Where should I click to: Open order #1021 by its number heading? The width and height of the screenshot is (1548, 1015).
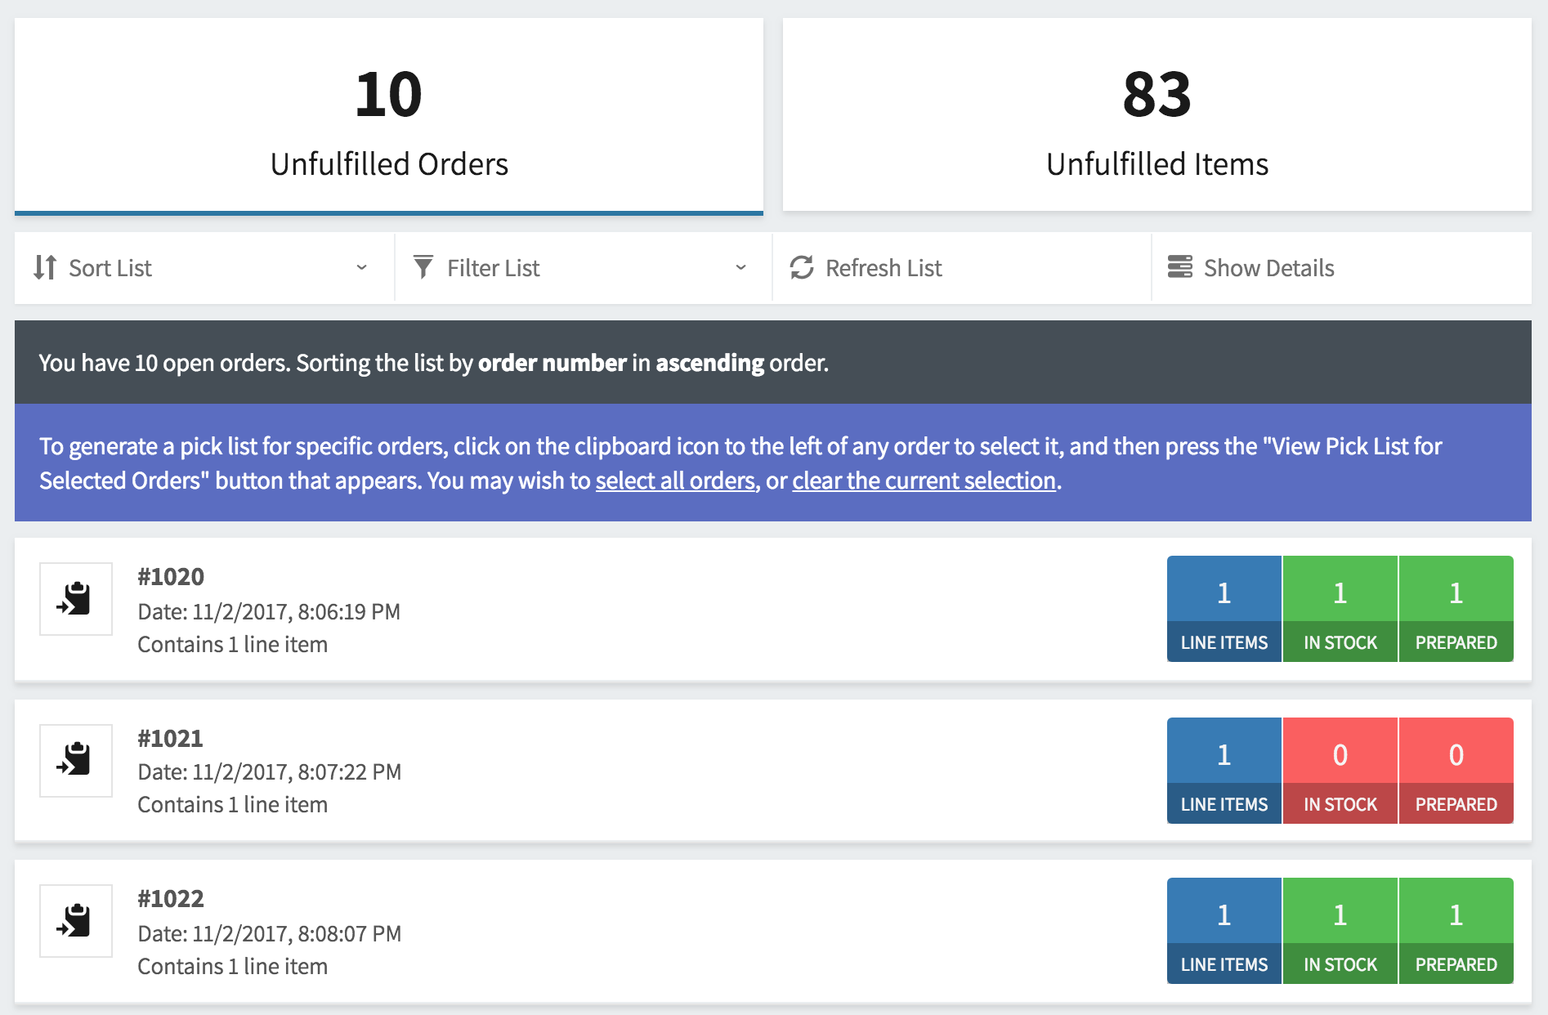click(170, 739)
